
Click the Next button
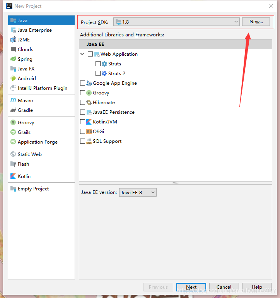pos(191,287)
